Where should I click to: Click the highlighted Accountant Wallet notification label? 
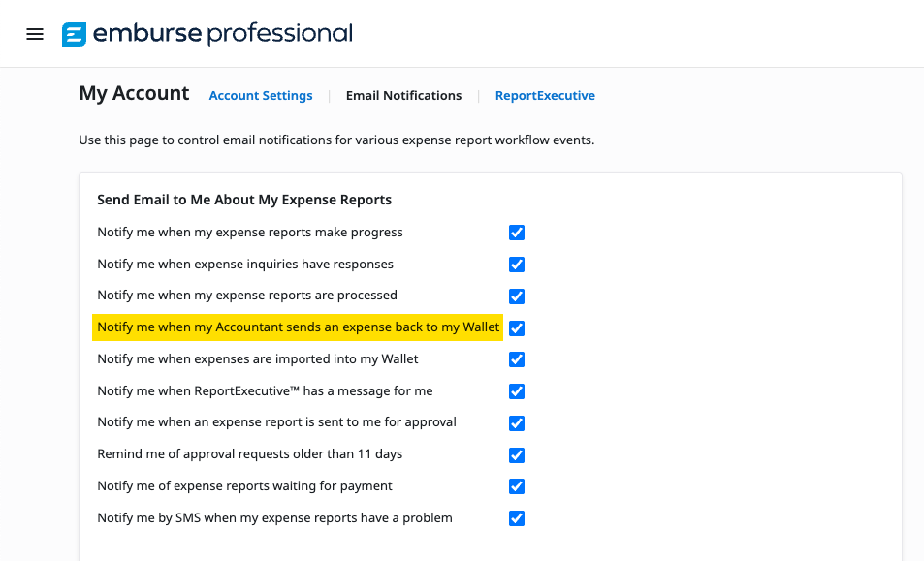pyautogui.click(x=299, y=327)
